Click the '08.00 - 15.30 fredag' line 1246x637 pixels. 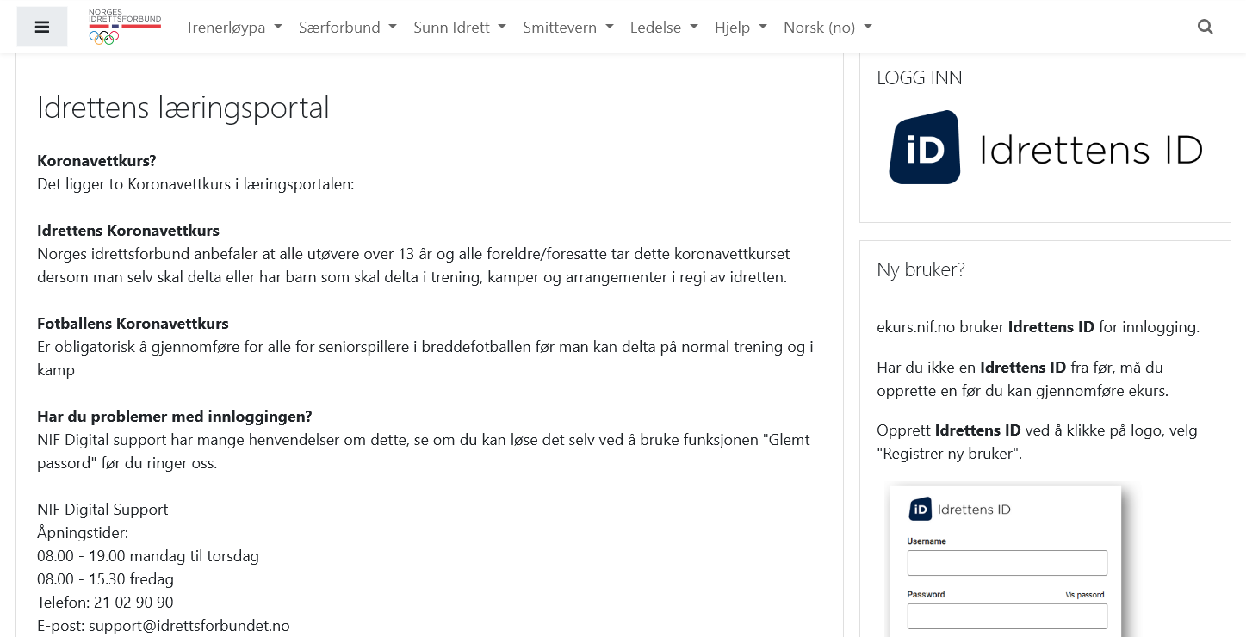pos(105,579)
